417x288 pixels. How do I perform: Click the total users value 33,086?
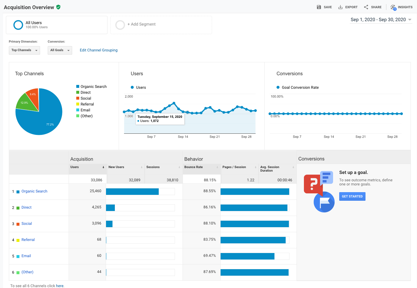(x=97, y=180)
